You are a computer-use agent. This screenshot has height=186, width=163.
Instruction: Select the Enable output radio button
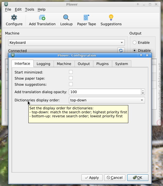tap(141, 42)
